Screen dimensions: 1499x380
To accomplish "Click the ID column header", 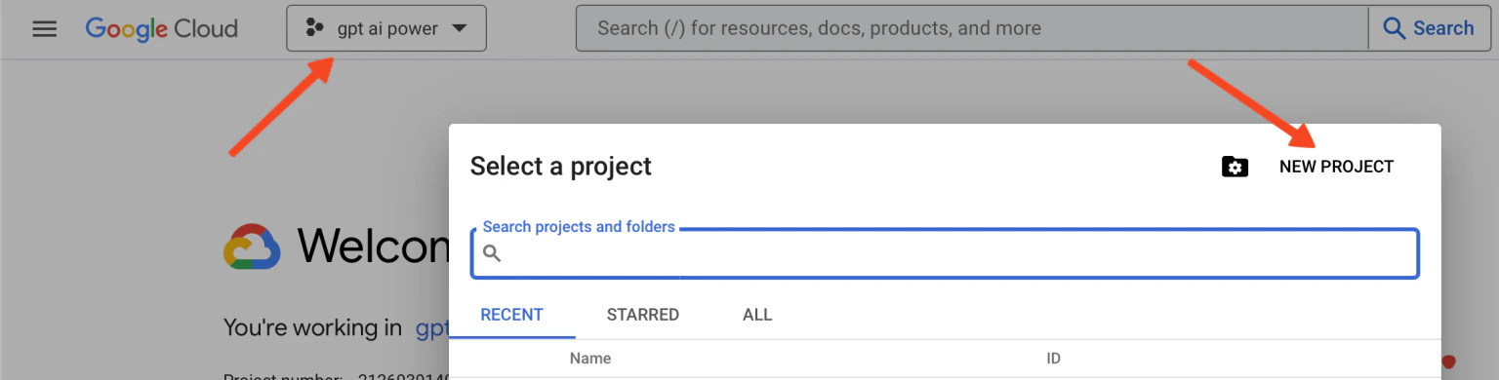I will 1054,359.
